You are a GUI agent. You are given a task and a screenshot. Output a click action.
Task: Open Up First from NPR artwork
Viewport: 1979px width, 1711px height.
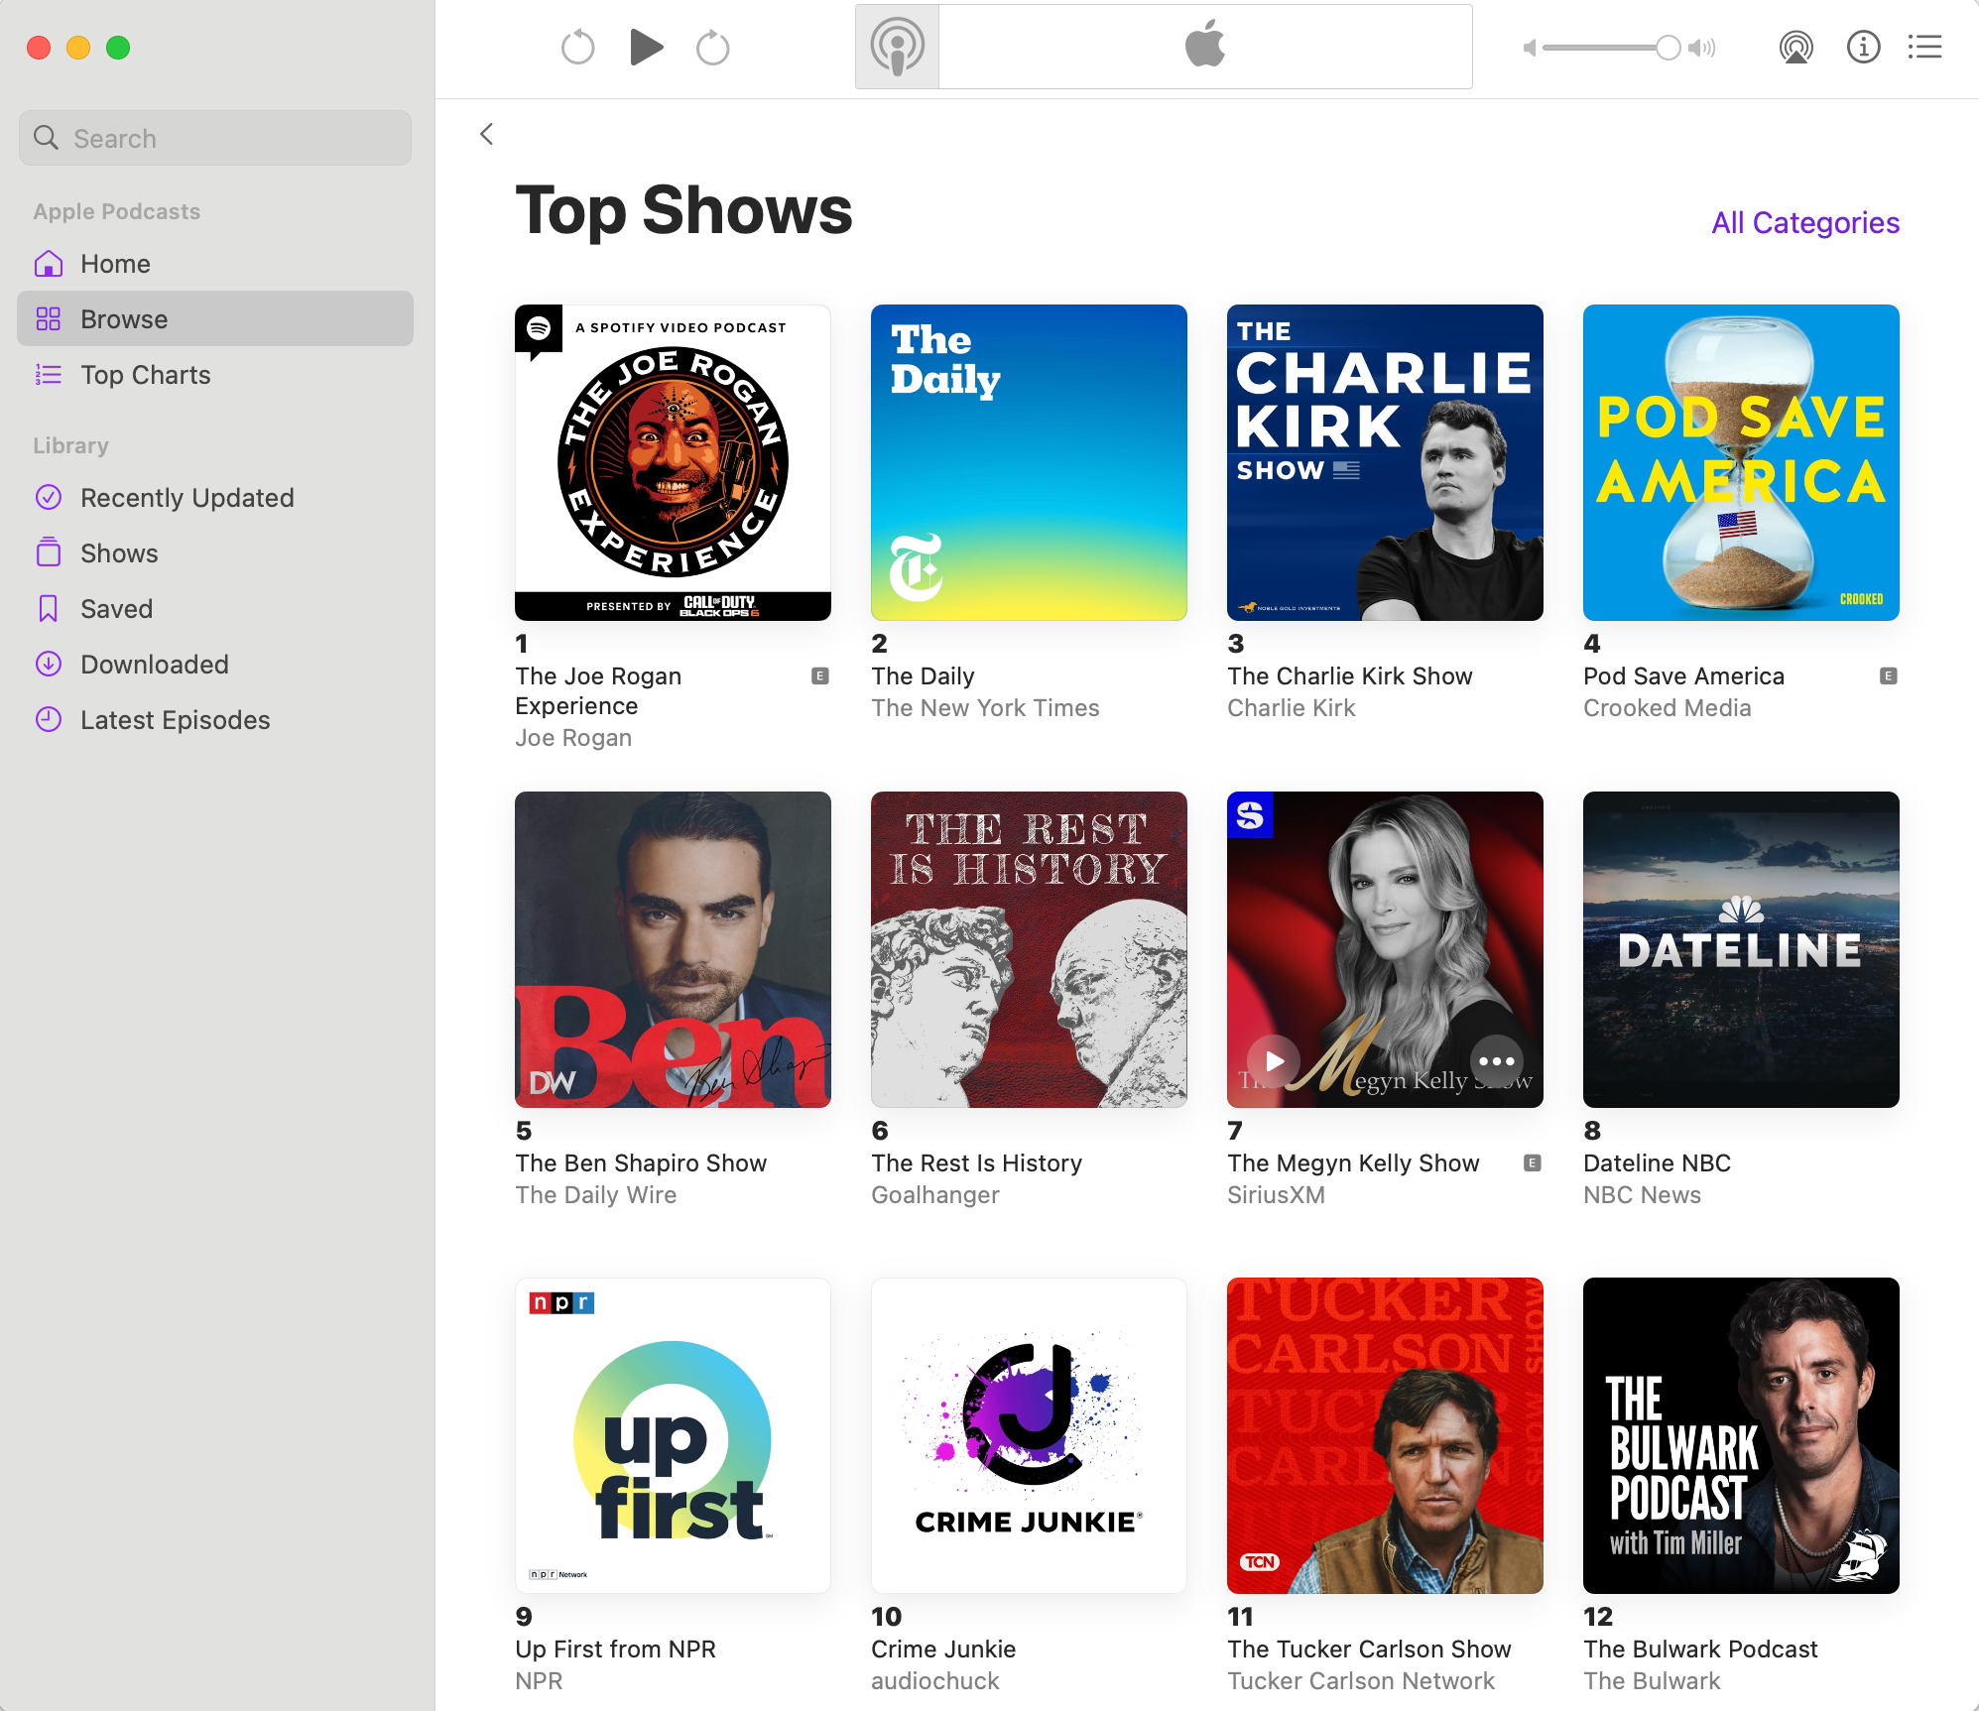point(673,1435)
